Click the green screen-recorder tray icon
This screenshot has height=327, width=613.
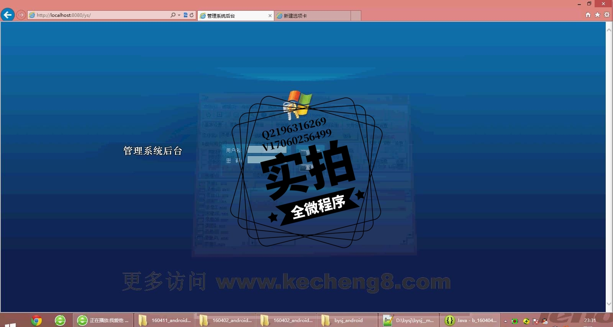515,321
